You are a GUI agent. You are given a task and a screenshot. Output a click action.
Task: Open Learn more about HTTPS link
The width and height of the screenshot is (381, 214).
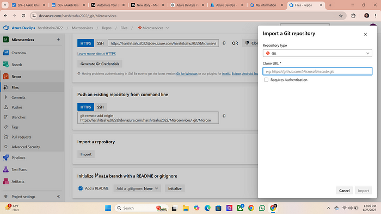[96, 54]
